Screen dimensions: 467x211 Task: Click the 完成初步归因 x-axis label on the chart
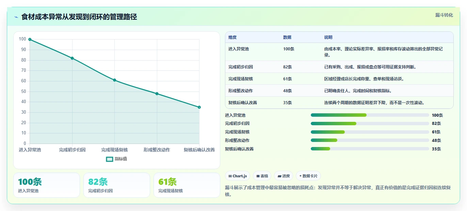72,150
